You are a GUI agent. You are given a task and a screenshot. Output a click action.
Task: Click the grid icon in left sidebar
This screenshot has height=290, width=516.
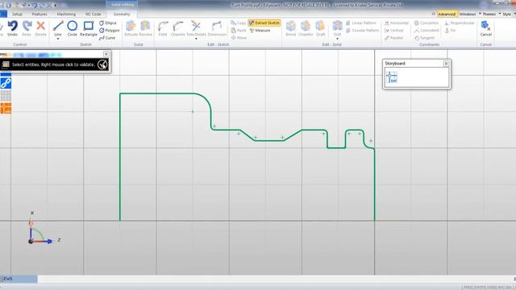[6, 96]
